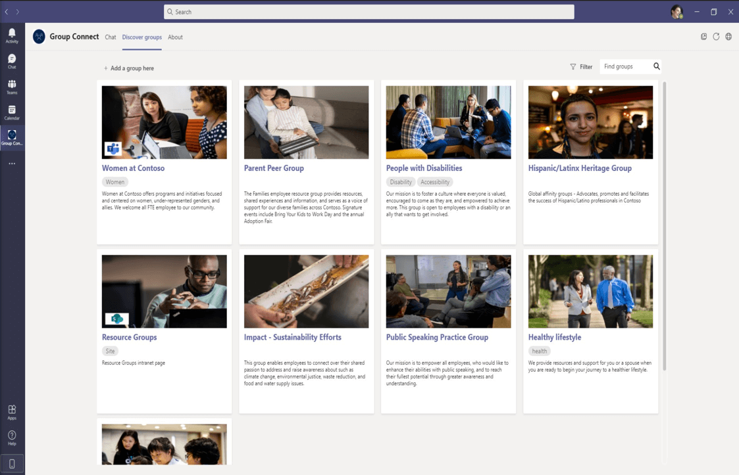Open the Activity bell in sidebar

click(12, 35)
